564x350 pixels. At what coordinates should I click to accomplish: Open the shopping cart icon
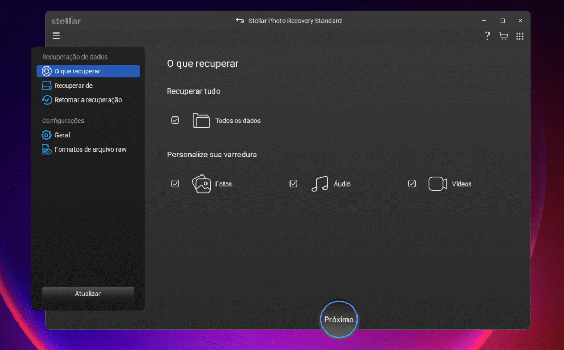click(503, 36)
